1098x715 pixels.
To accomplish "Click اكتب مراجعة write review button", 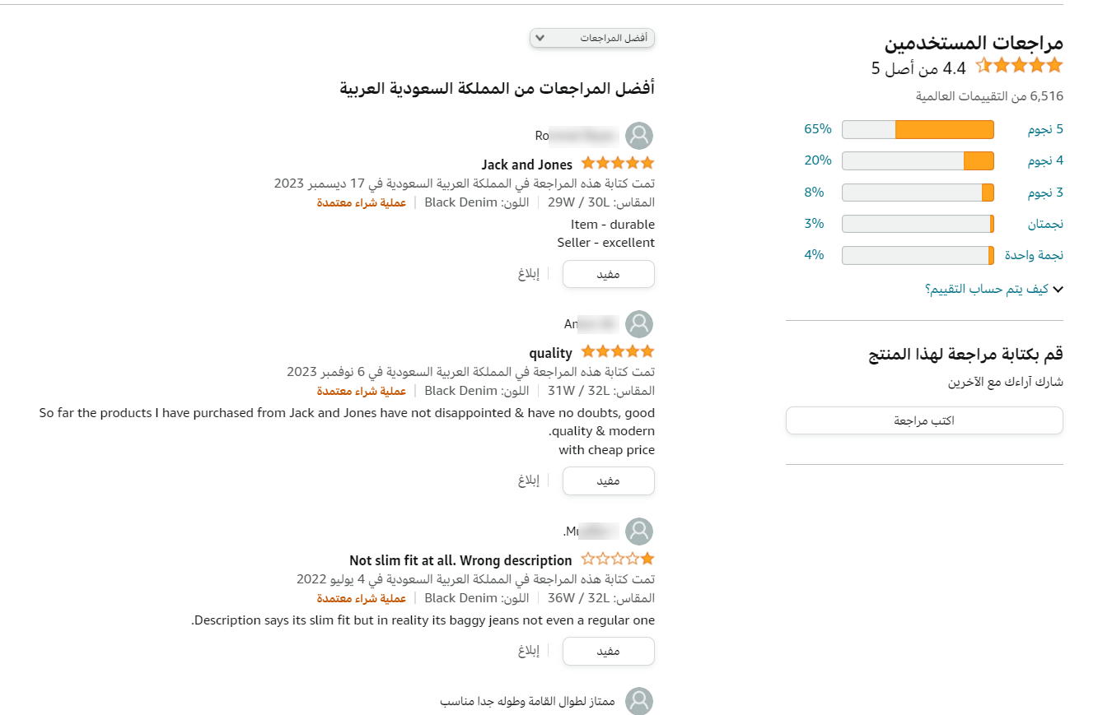I will click(x=924, y=420).
